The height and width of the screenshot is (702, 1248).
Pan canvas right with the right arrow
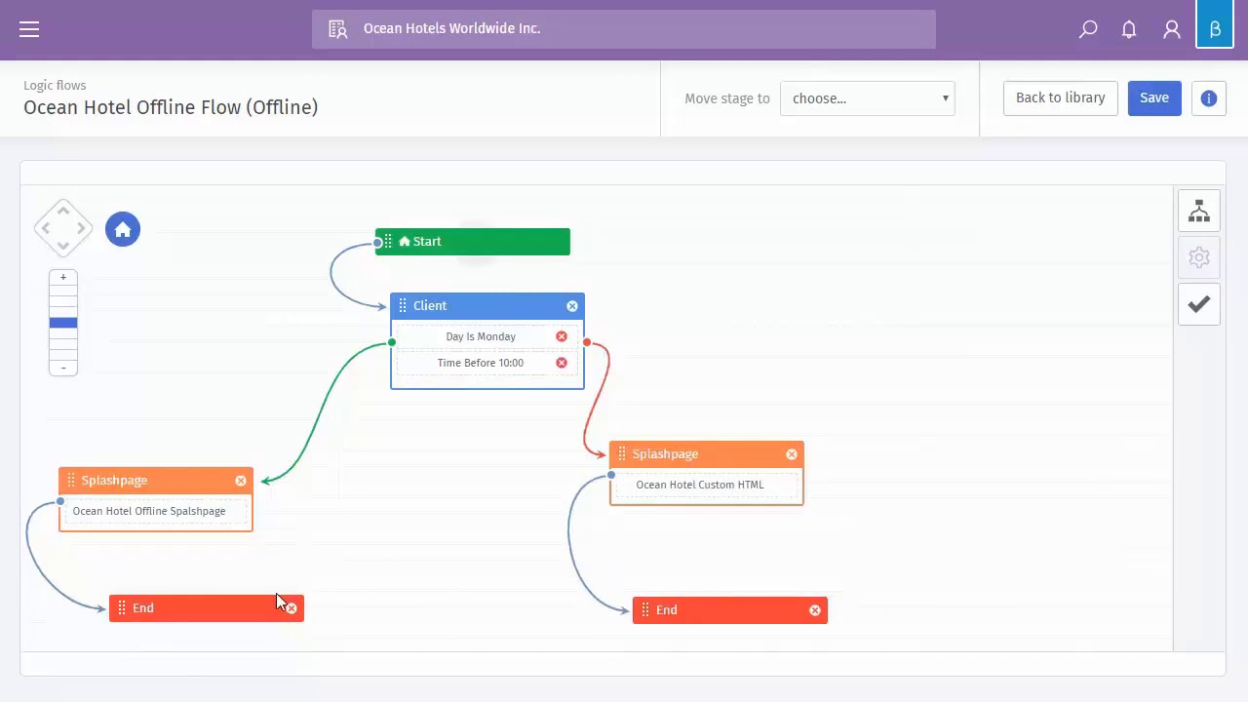tap(82, 228)
